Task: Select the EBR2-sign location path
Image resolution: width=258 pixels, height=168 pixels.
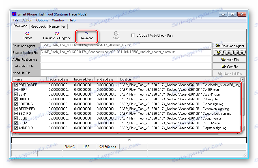Action: coord(170,123)
